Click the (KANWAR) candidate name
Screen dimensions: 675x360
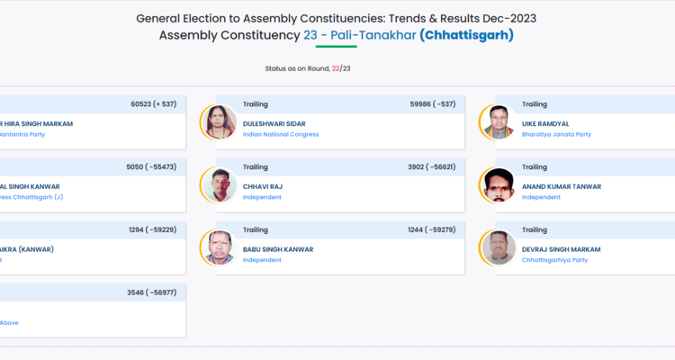tap(27, 249)
